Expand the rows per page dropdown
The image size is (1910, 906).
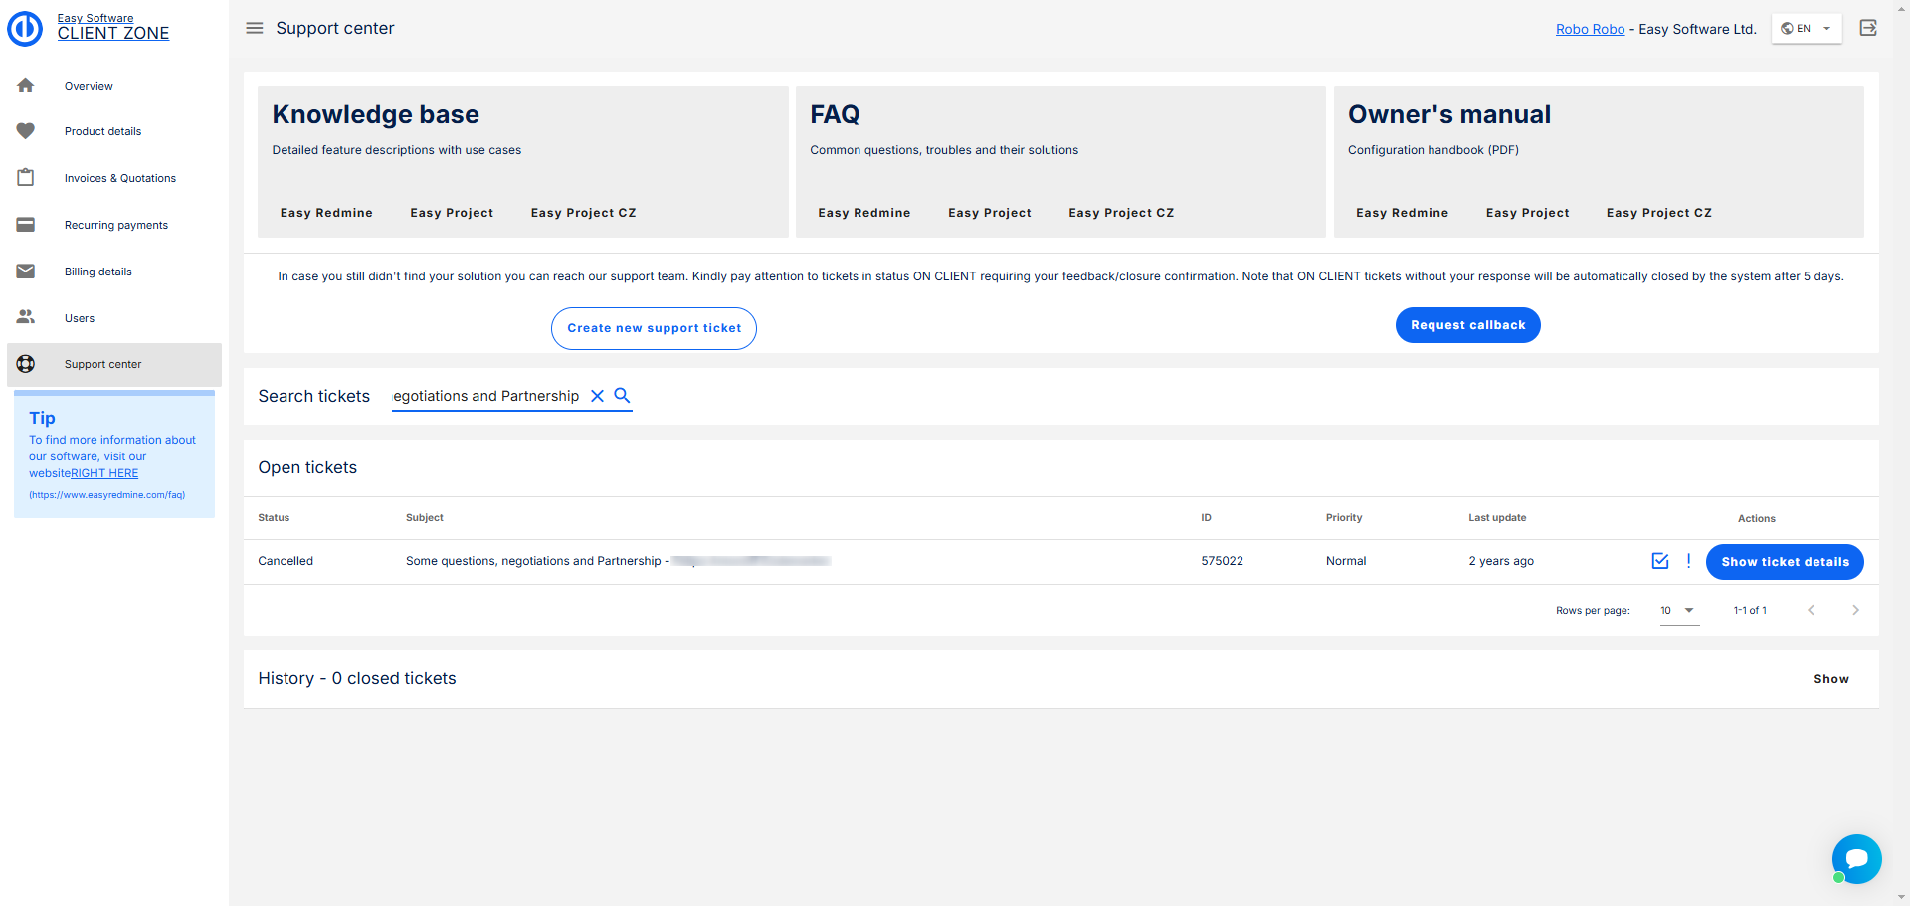[x=1678, y=611]
